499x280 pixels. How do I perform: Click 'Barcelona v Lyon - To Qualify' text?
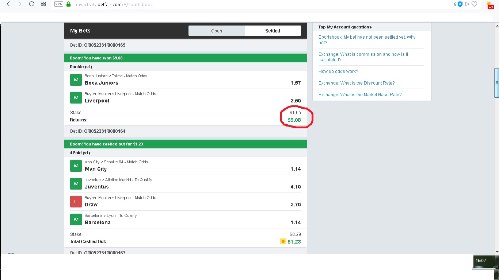[x=111, y=215]
